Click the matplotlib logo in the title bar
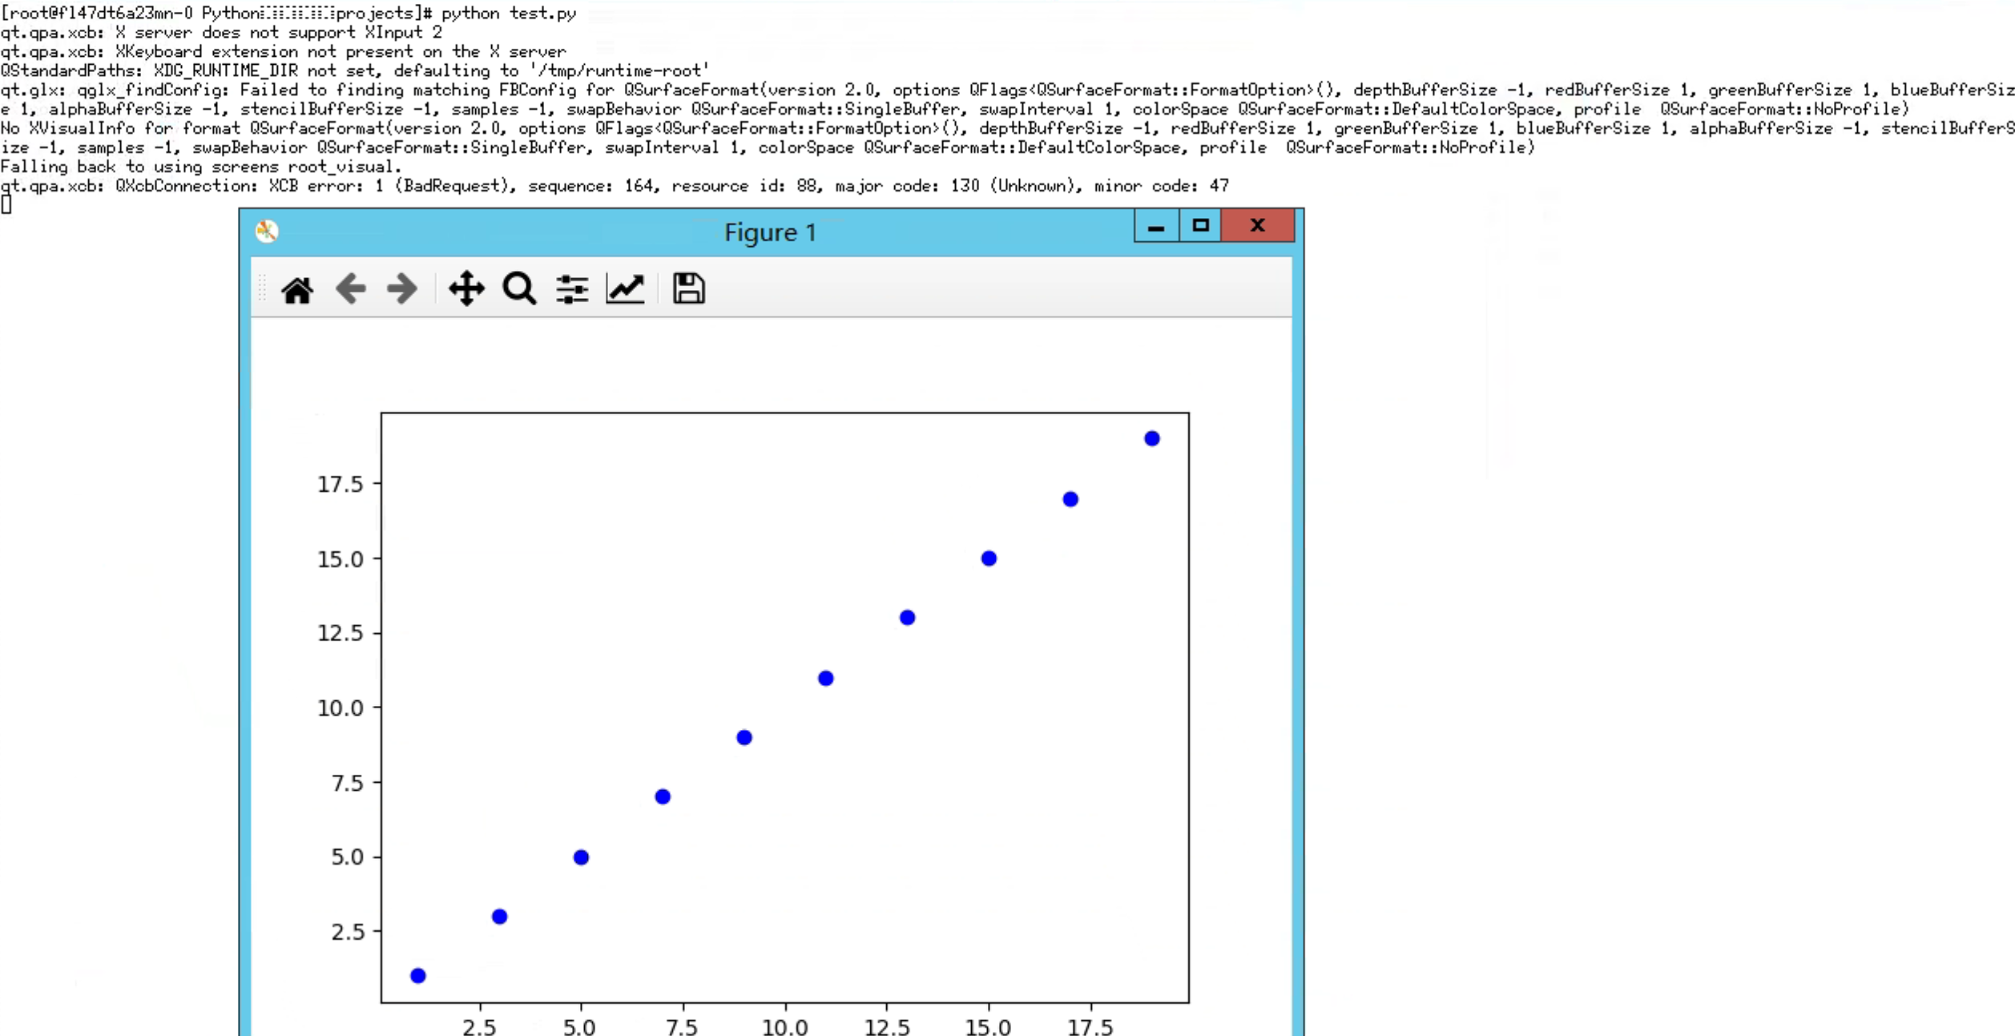Screen dimensions: 2015x1036 (x=267, y=232)
